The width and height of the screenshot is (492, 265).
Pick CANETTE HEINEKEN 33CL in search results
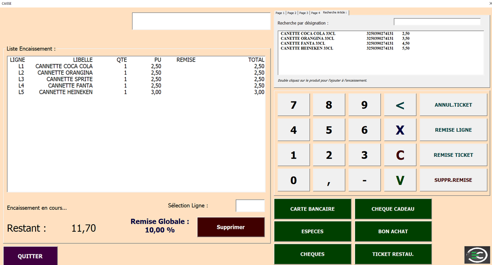coord(381,49)
